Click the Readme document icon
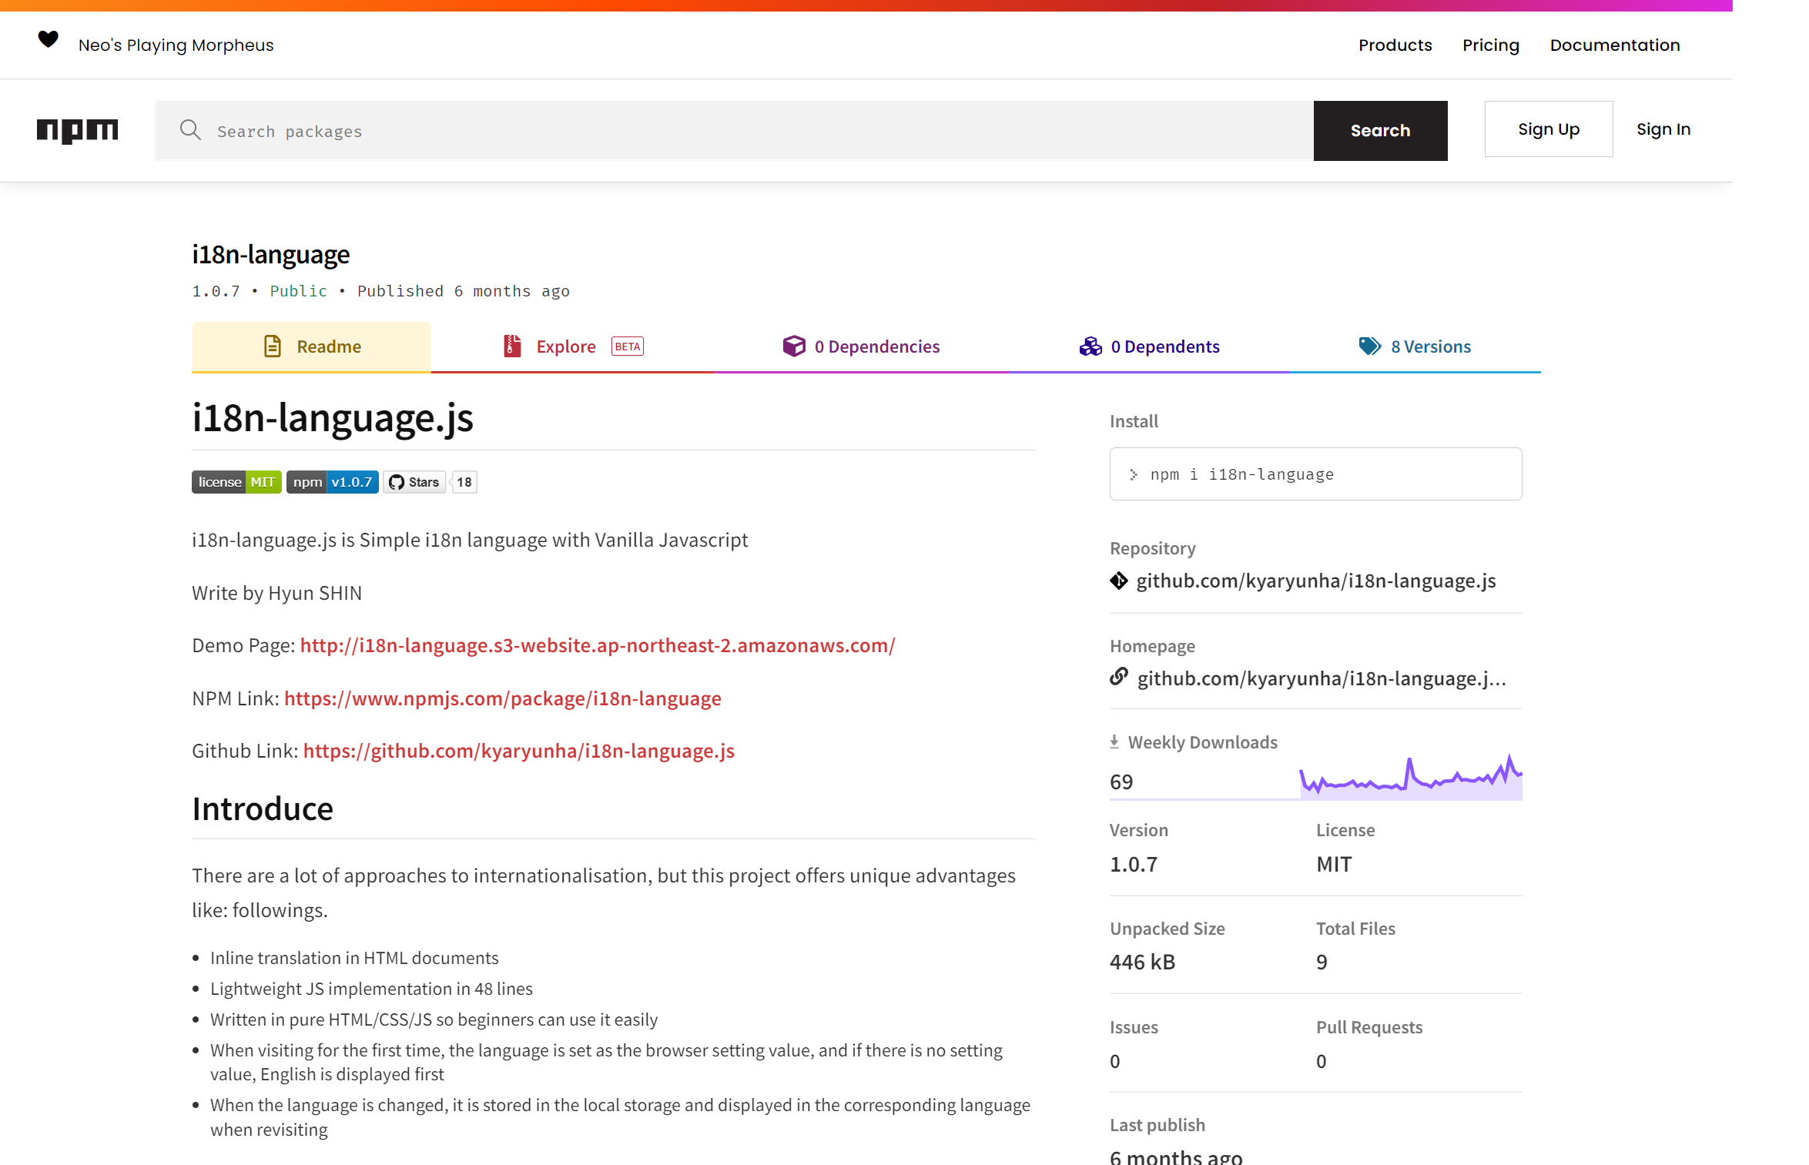1809x1165 pixels. 273,346
